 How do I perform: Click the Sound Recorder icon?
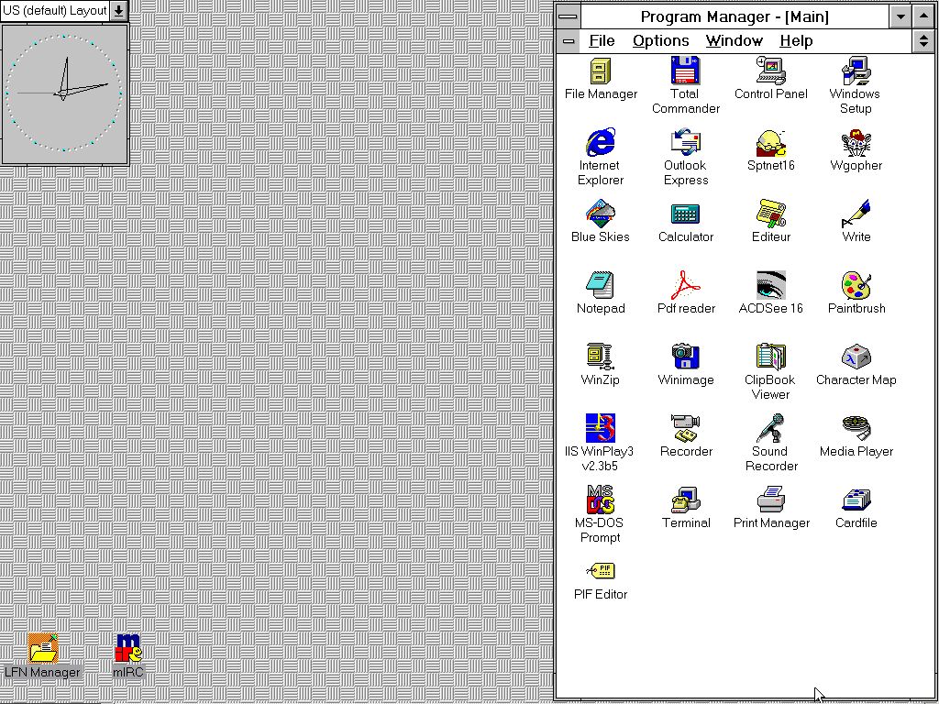[770, 429]
